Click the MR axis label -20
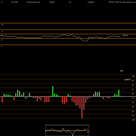Screen dimensions: 136x136 [133, 103]
